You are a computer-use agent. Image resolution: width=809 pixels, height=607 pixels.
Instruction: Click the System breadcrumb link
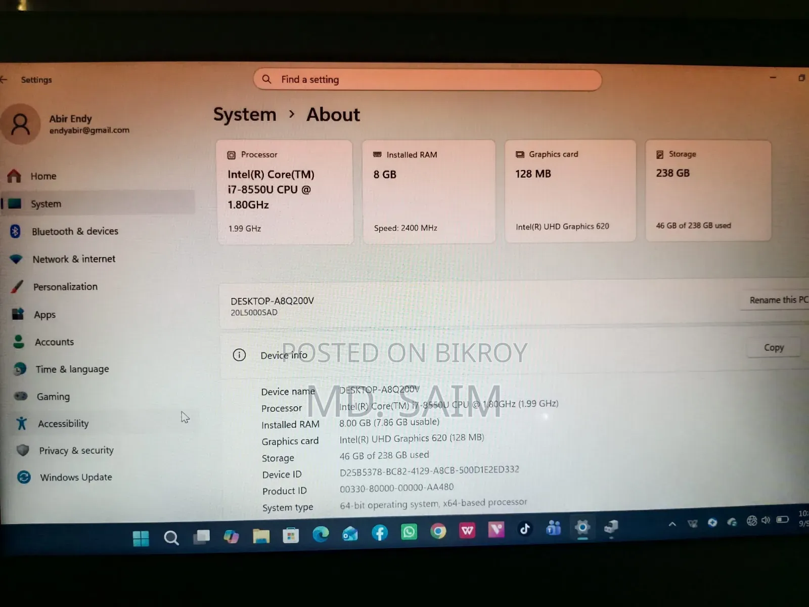pos(245,115)
